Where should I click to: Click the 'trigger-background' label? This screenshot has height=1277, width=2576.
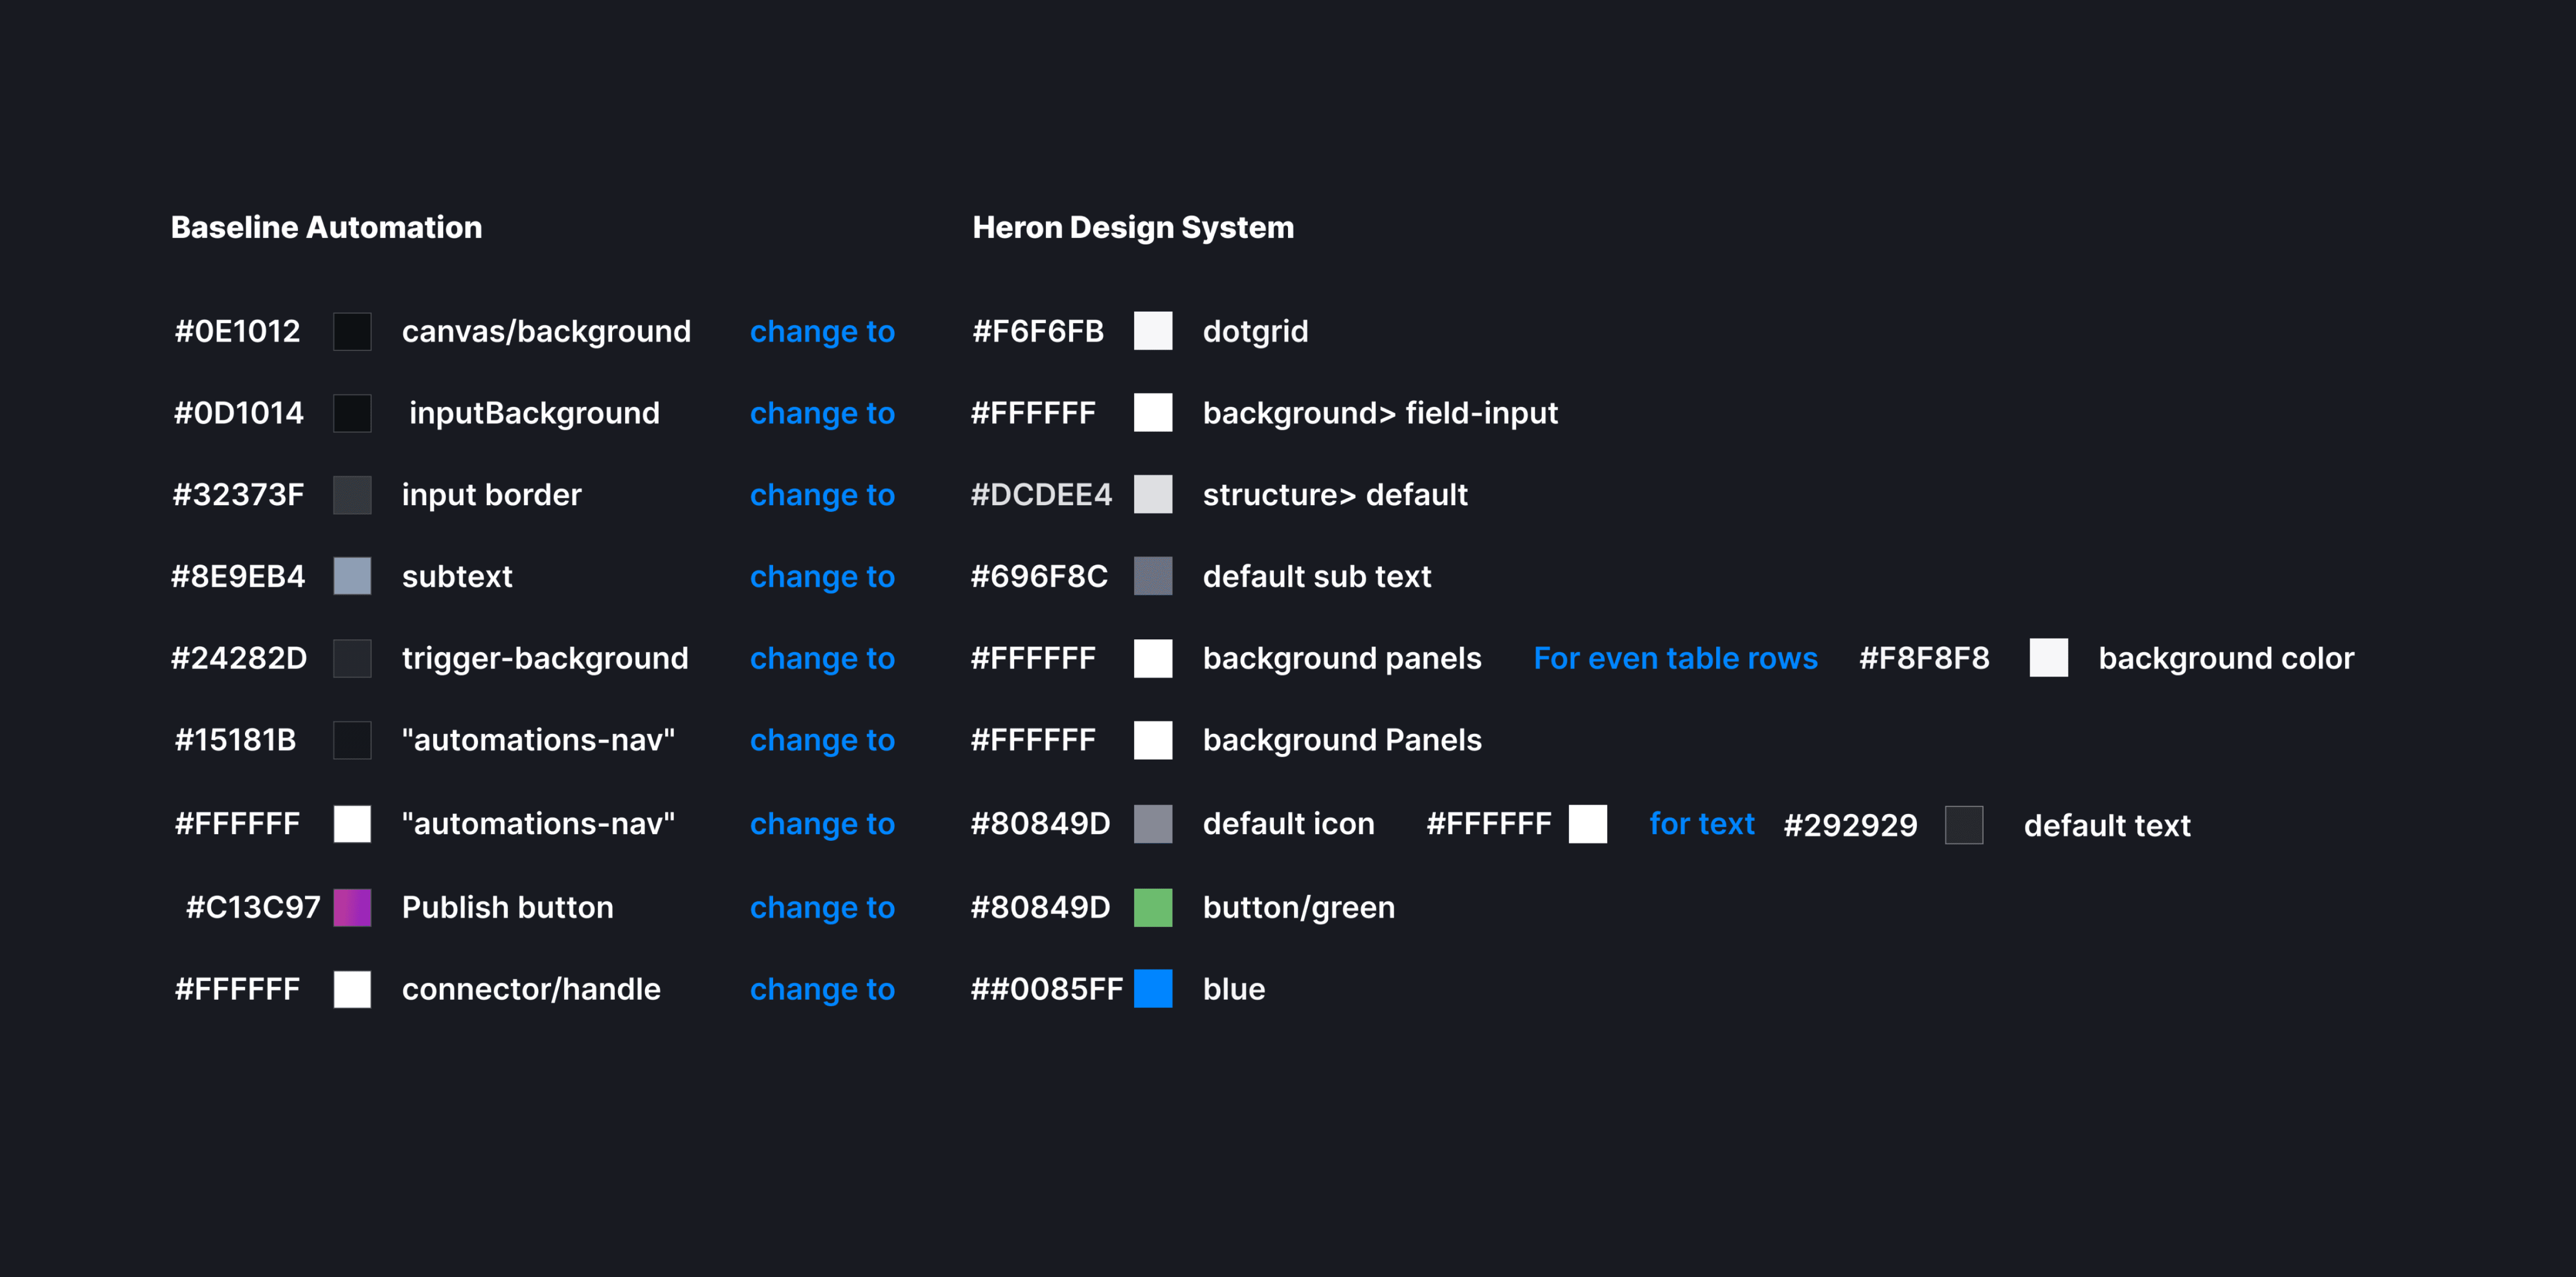[545, 658]
